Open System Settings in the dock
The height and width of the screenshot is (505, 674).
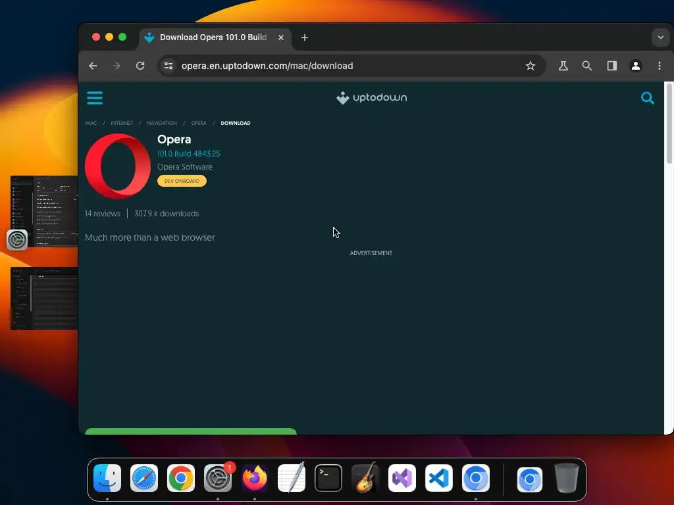click(x=217, y=478)
